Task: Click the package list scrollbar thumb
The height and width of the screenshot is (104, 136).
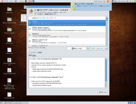Action: pos(107,19)
